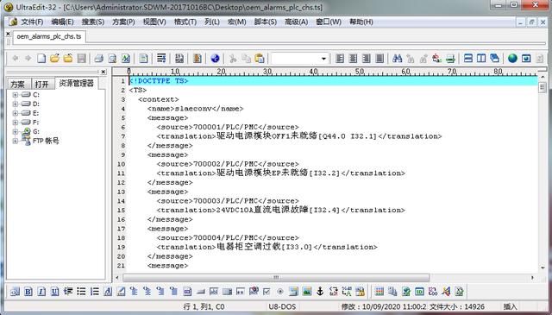Click the Paste clipboard icon
552x315 pixels.
coord(260,58)
